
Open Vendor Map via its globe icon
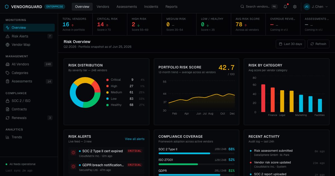coord(8,45)
